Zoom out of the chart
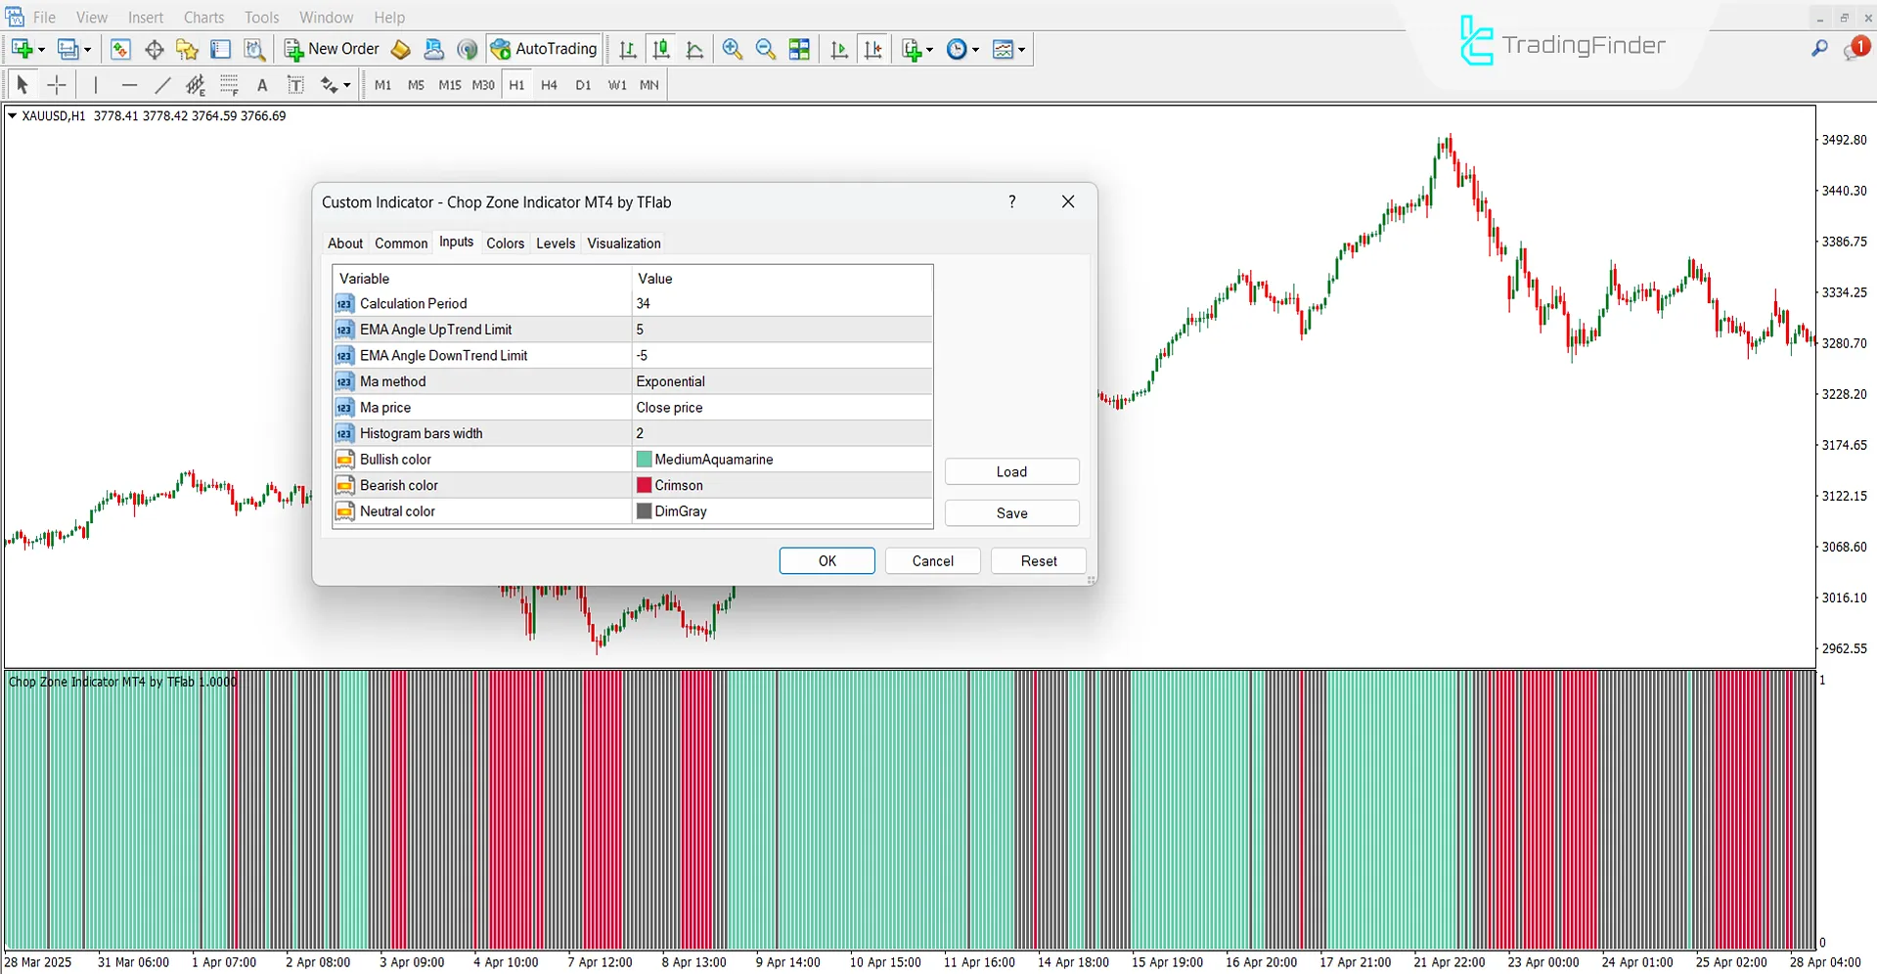The width and height of the screenshot is (1877, 974). pos(766,49)
